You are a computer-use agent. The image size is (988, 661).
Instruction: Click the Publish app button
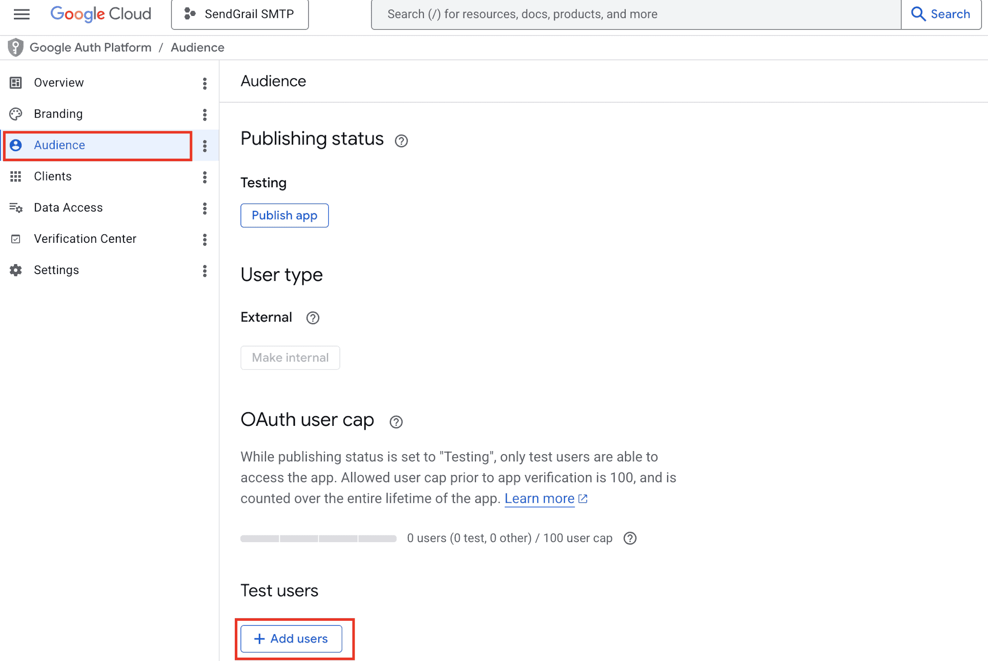pos(284,215)
